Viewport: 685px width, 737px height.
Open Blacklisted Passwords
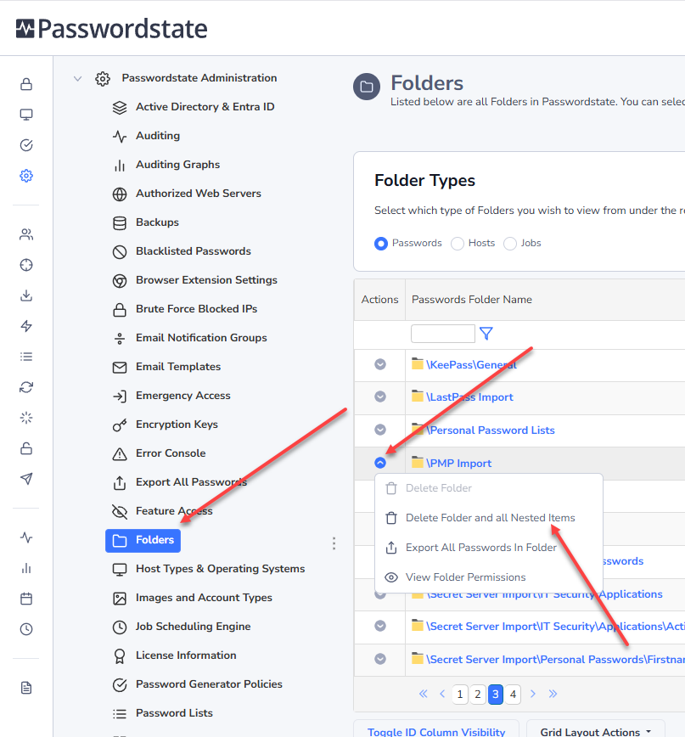click(193, 251)
